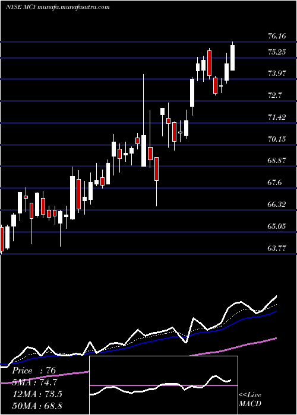The height and width of the screenshot is (415, 297).
Task: Click the candle with the tall upper wick reaching near 73.97
Action: (x=144, y=120)
